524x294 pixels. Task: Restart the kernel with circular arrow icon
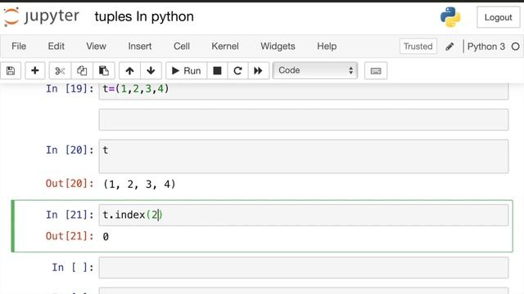237,71
